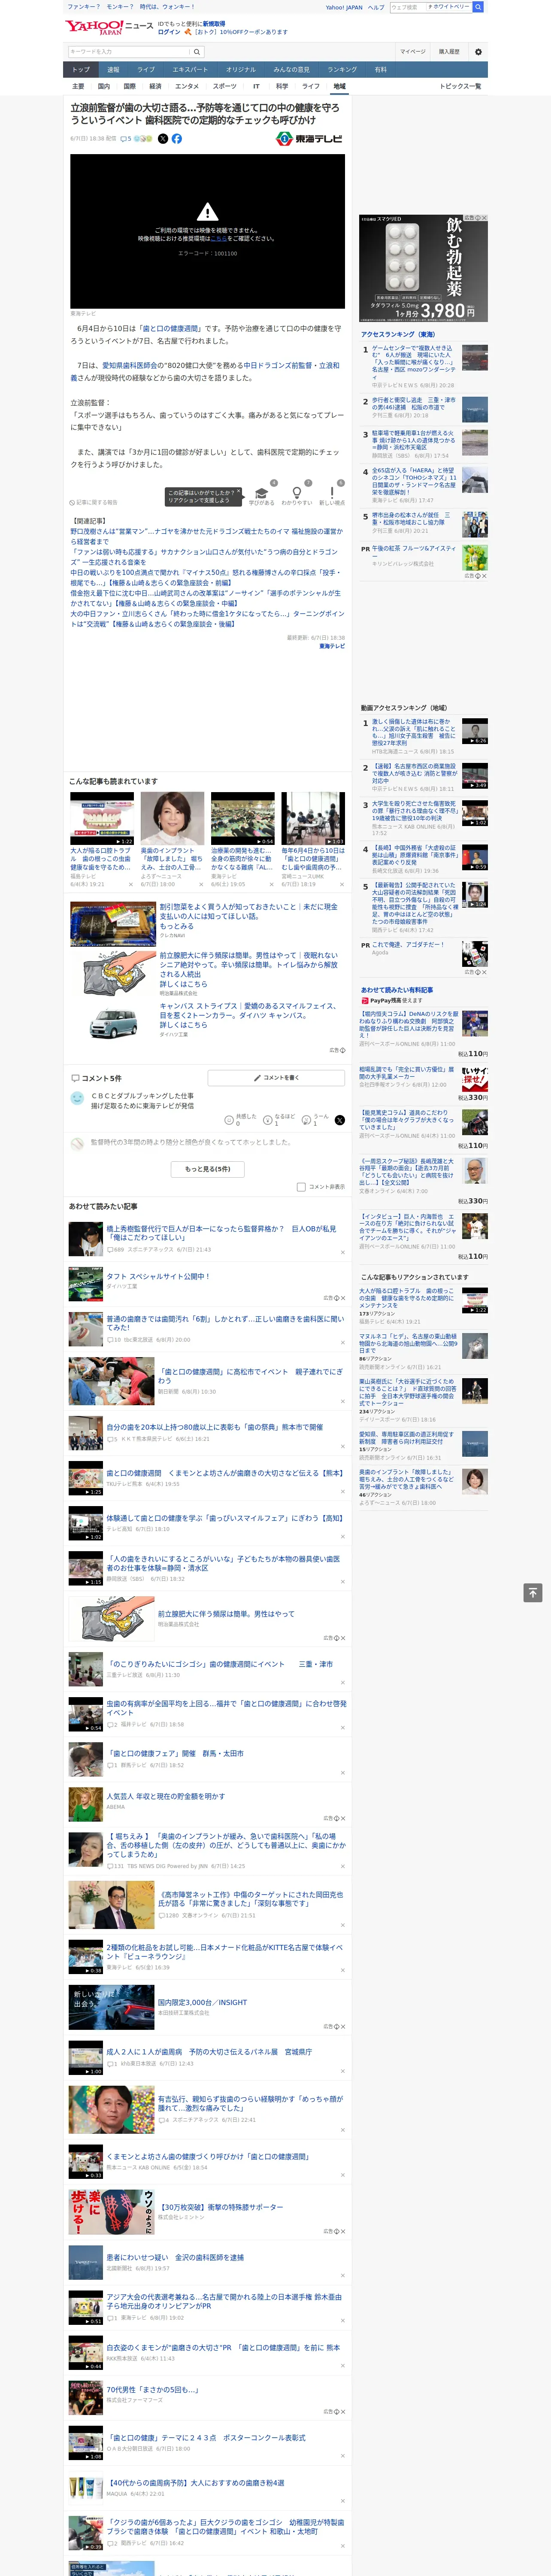The image size is (551, 2576).
Task: Close the pill medicine ad with its X
Action: 484,218
